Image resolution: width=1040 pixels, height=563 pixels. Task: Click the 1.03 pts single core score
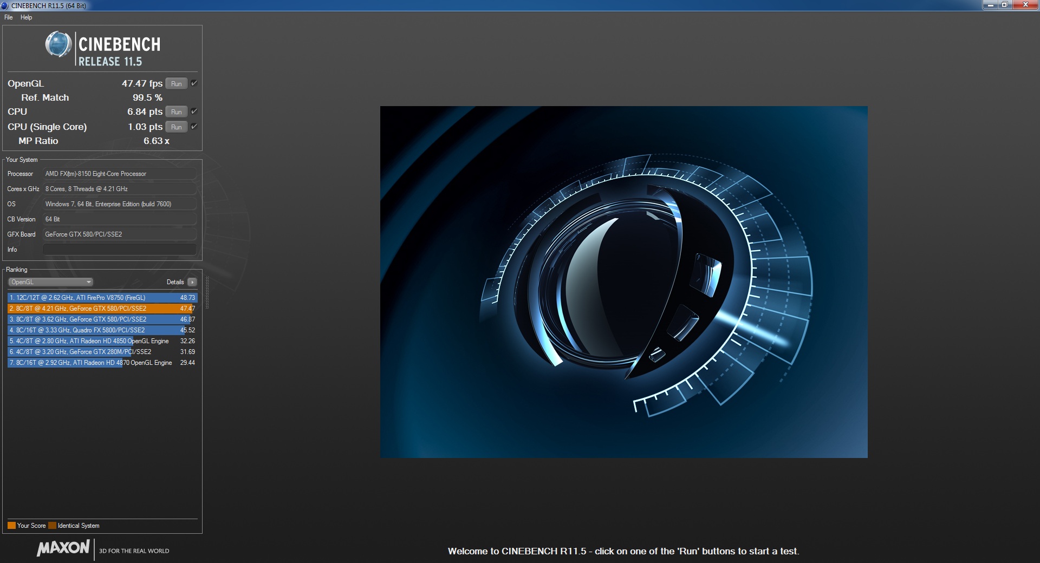click(x=145, y=127)
